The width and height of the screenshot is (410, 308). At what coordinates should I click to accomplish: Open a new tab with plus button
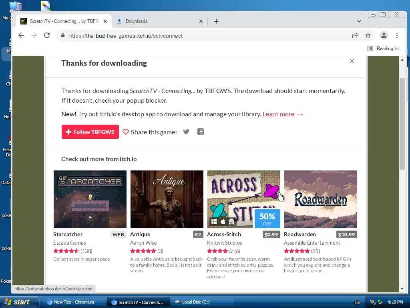click(x=216, y=21)
